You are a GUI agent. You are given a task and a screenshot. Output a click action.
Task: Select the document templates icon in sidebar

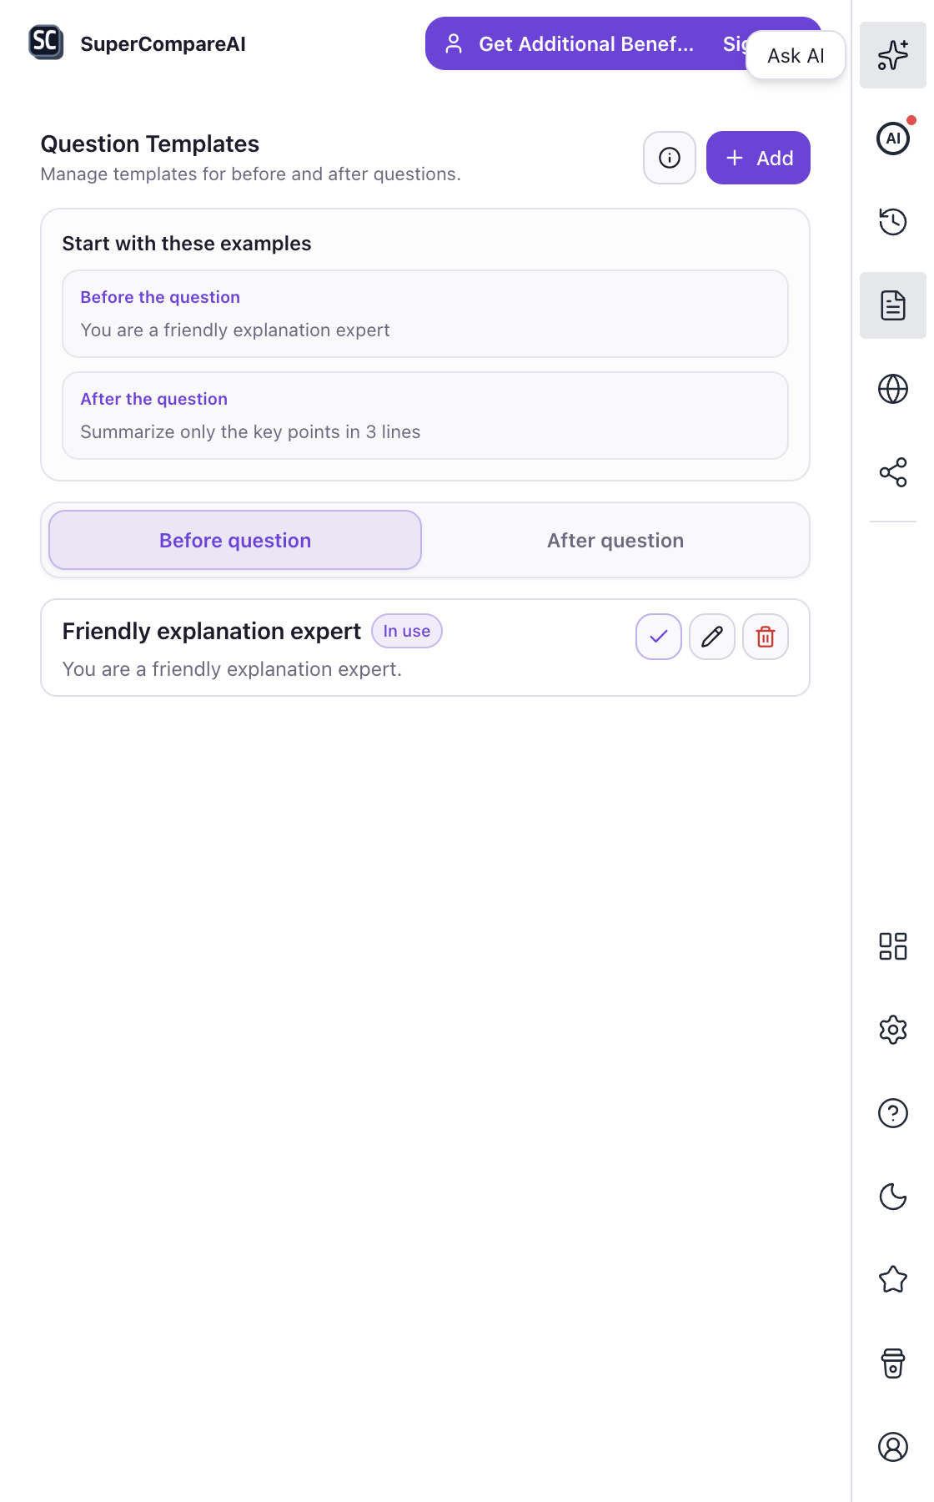tap(892, 305)
